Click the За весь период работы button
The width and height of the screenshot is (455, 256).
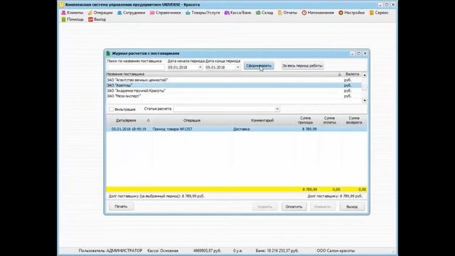pyautogui.click(x=302, y=66)
